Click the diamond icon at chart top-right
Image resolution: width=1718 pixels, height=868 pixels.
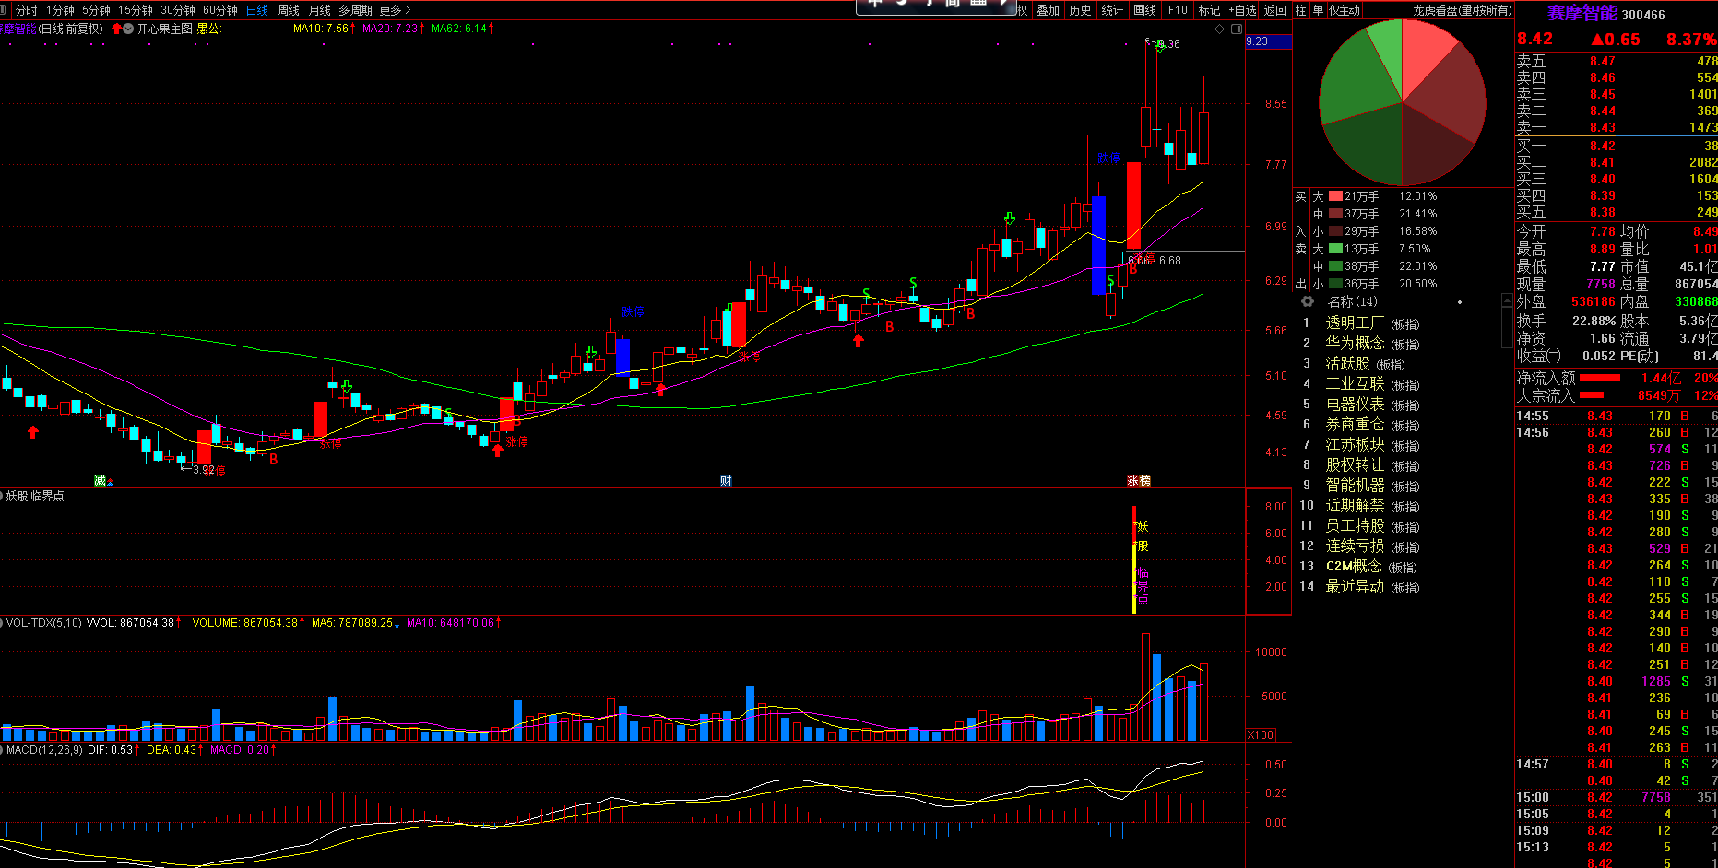click(x=1219, y=29)
